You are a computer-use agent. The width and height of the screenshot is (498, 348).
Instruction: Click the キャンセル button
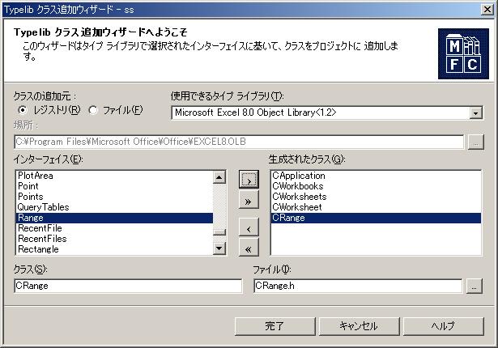click(359, 326)
